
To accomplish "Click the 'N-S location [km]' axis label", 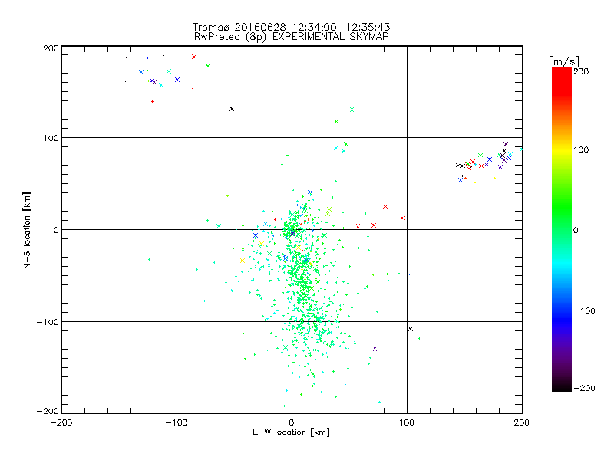I will click(27, 231).
